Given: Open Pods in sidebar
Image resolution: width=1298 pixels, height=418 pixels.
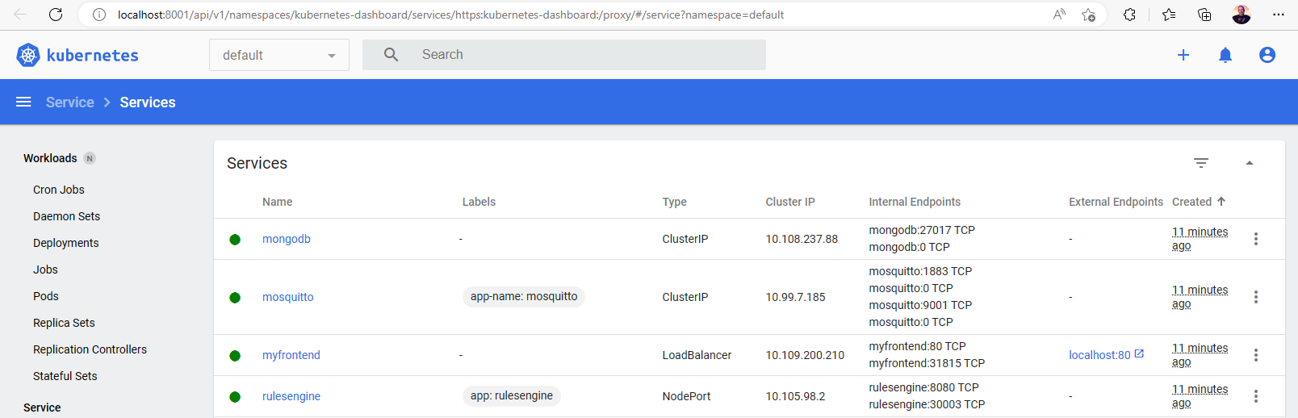Looking at the screenshot, I should point(46,296).
